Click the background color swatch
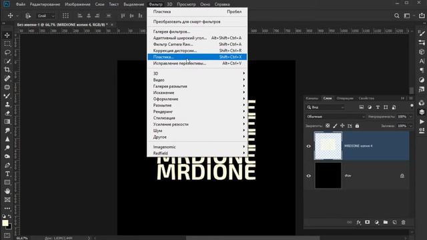 9,227
